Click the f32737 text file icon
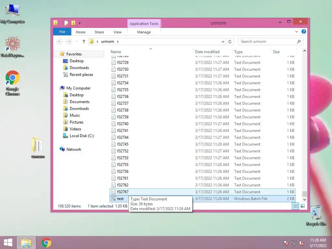This screenshot has width=332, height=249. click(x=113, y=103)
